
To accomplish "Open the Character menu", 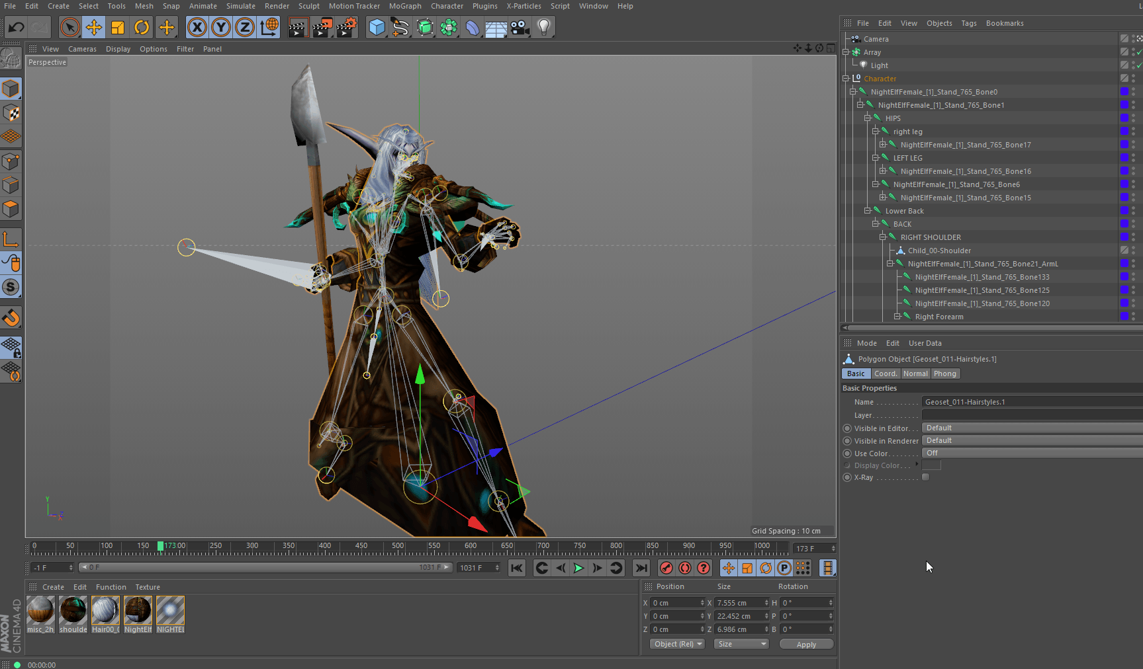I will (447, 6).
